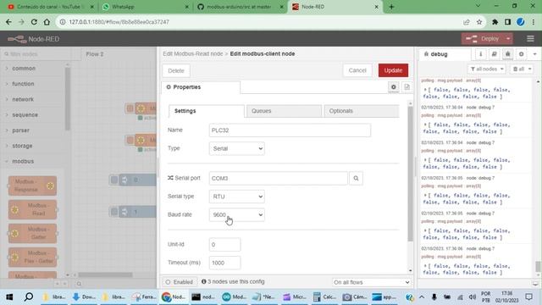
Task: Open the help book sidebar icon
Action: 494,54
